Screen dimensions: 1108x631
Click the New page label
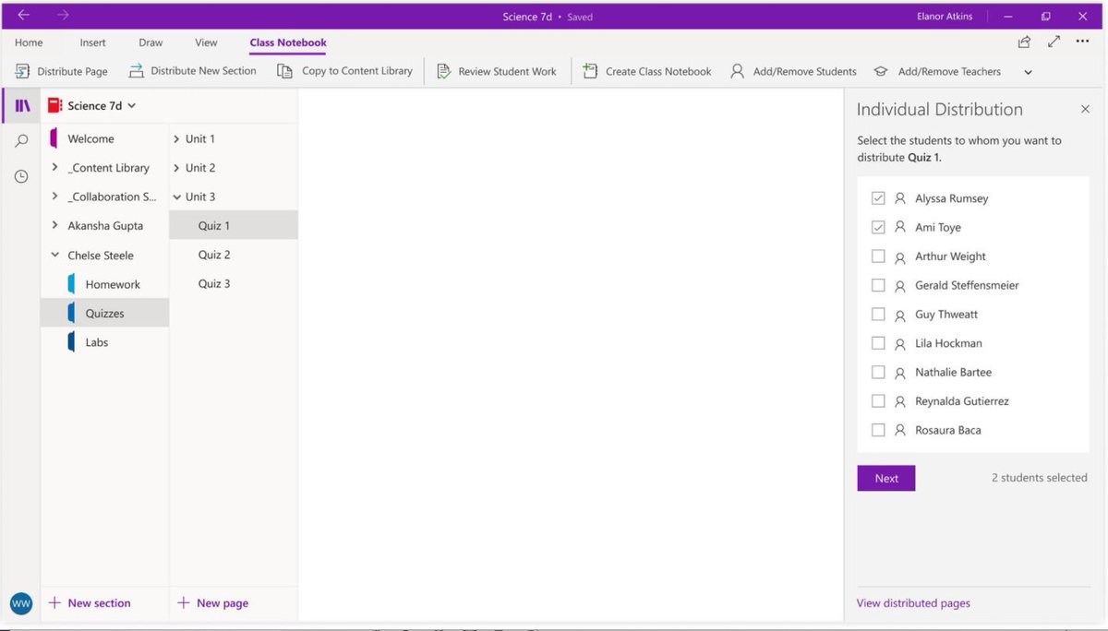[x=223, y=603]
